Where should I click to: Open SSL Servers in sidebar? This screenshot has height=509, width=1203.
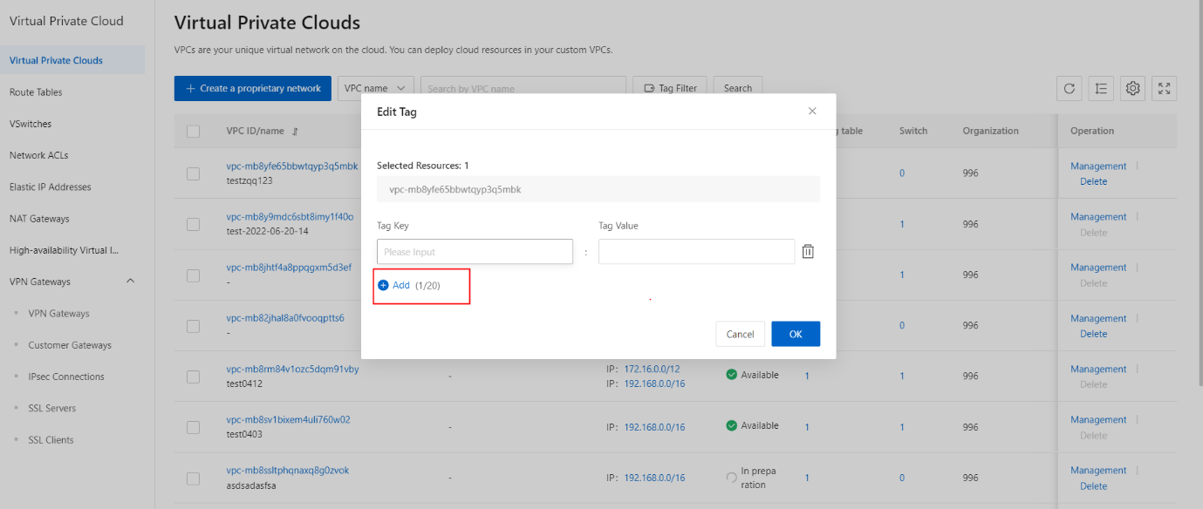click(51, 408)
